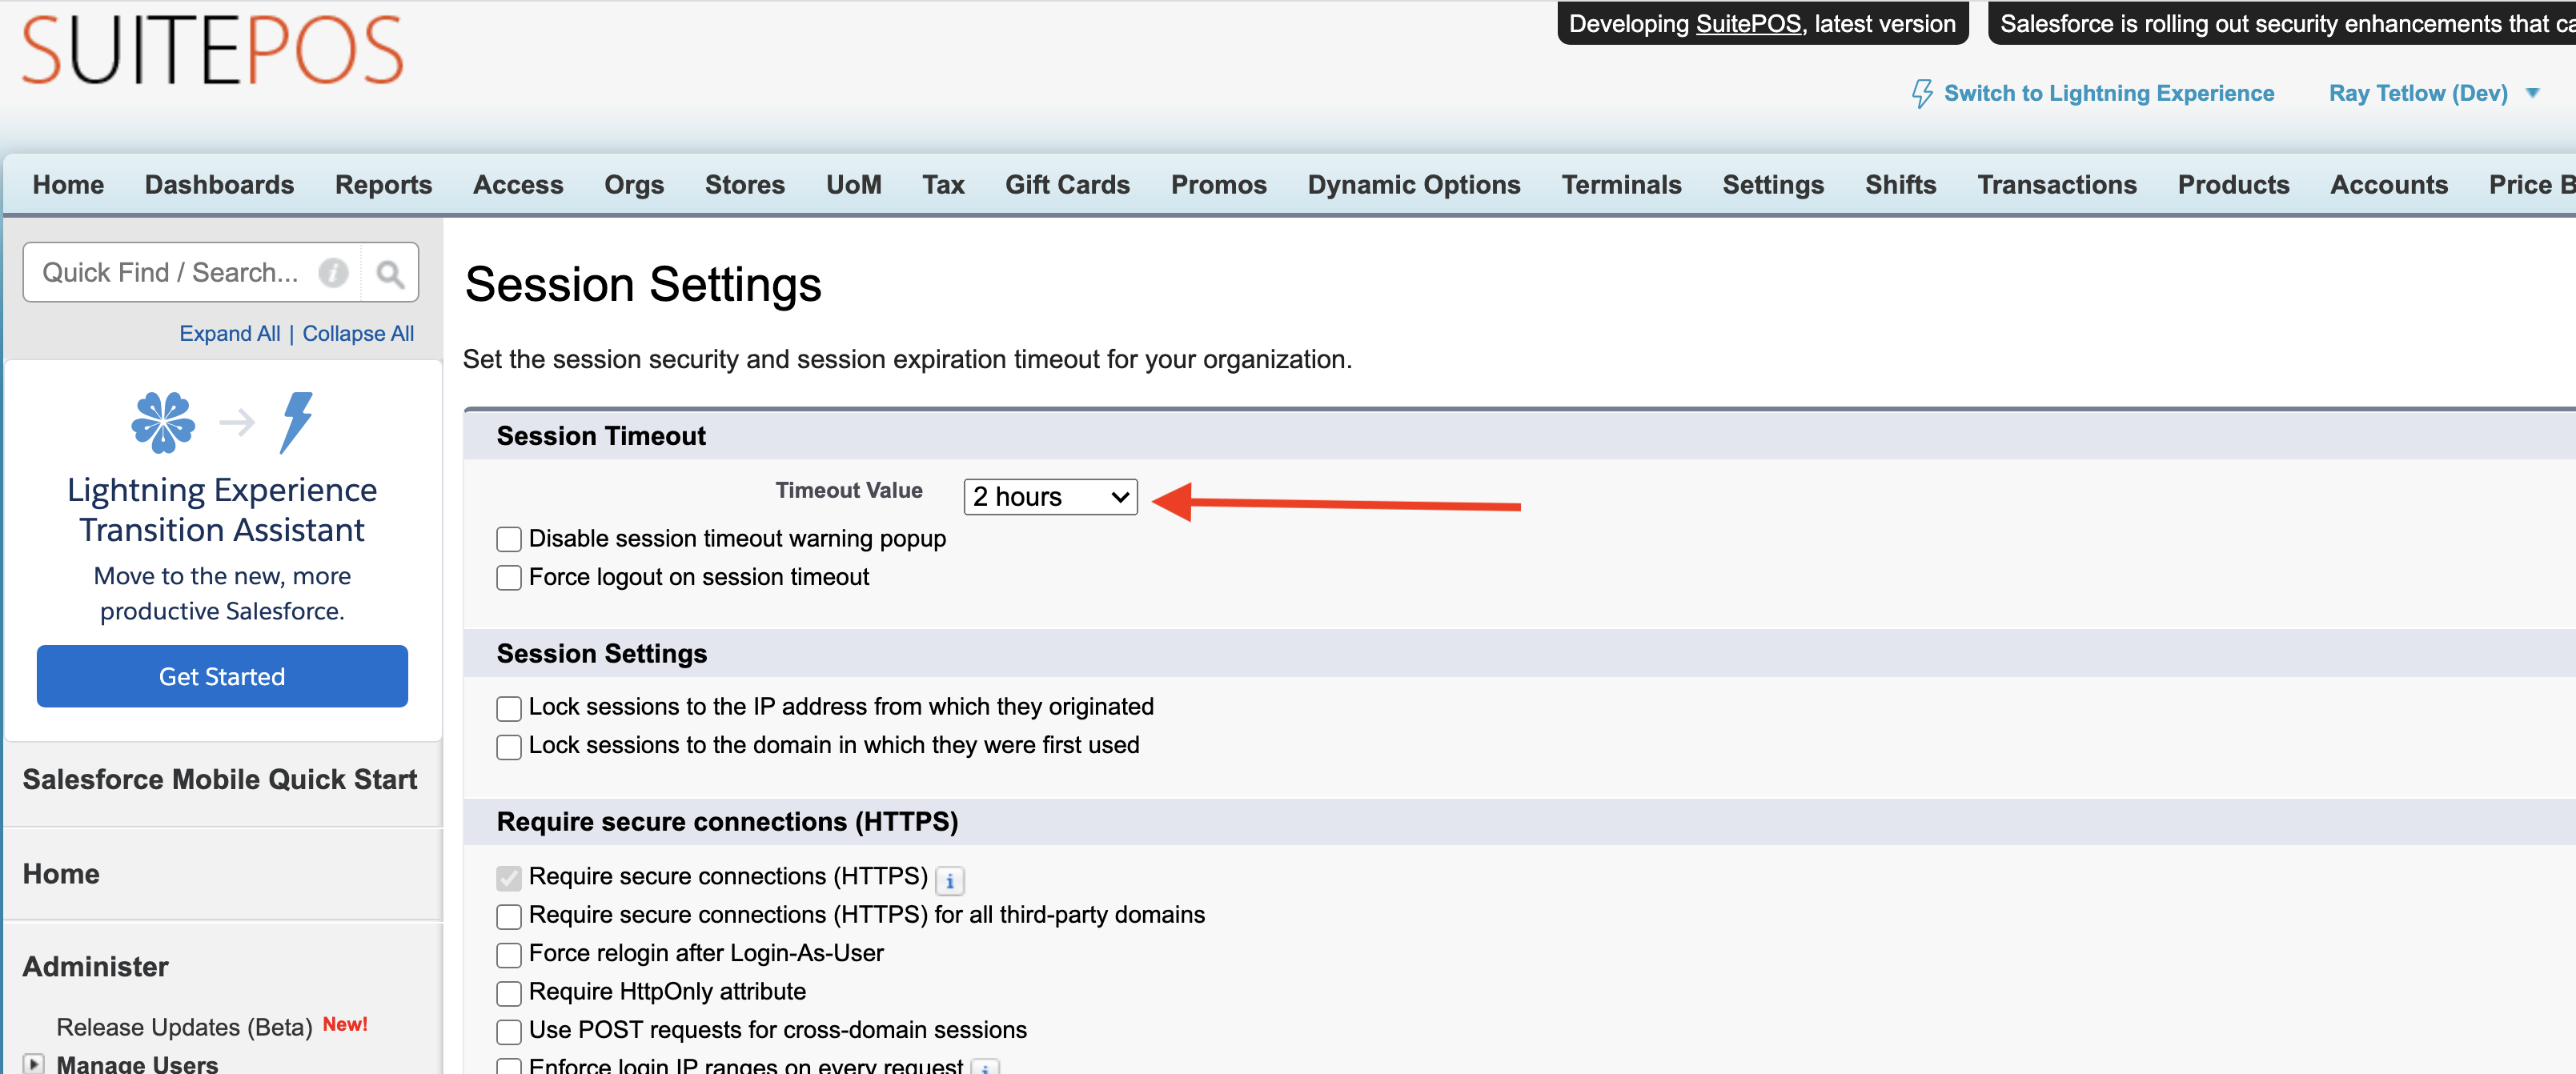Click the Quick Find search magnifier icon
The image size is (2576, 1074).
click(x=389, y=273)
